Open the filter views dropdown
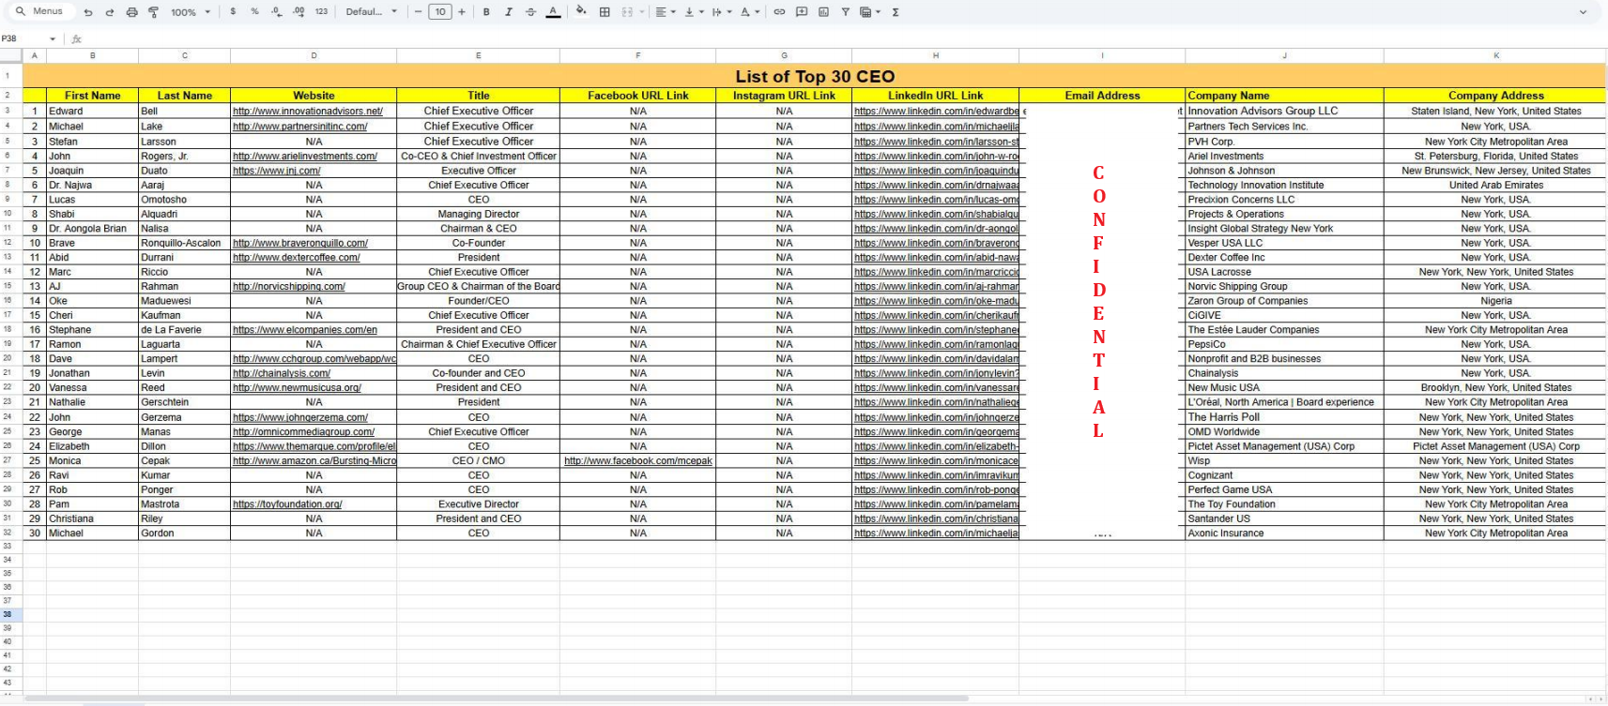 (870, 12)
